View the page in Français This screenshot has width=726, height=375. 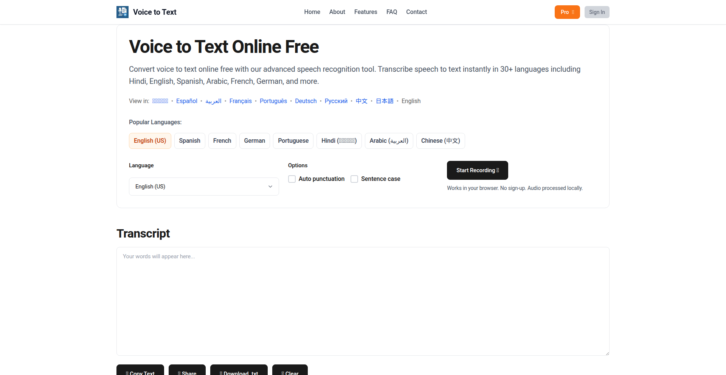coord(240,101)
